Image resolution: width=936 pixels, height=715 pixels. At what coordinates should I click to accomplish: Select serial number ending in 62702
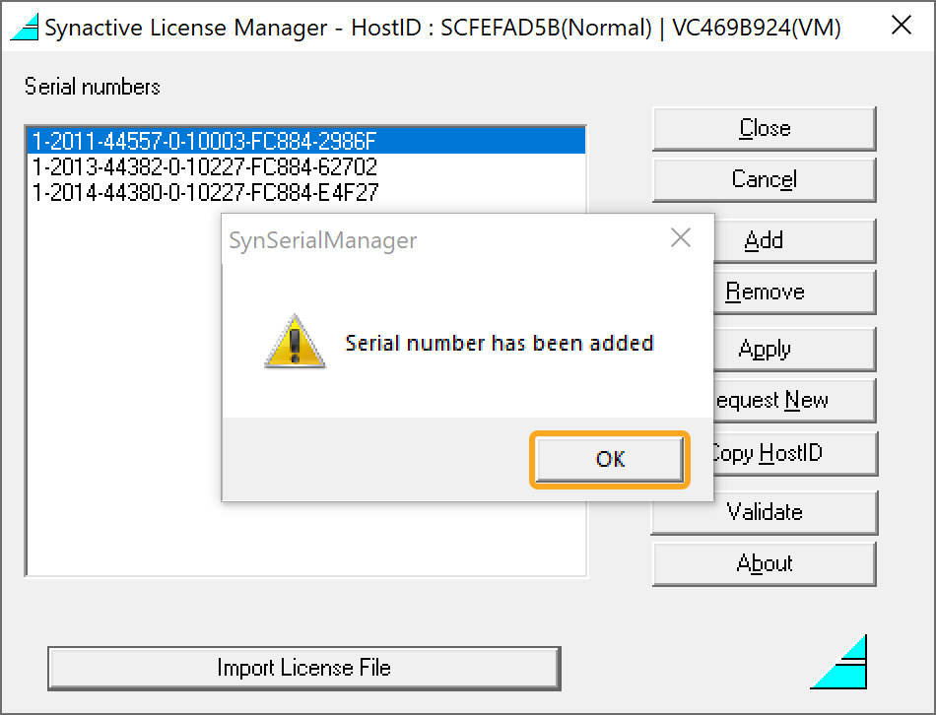(305, 166)
